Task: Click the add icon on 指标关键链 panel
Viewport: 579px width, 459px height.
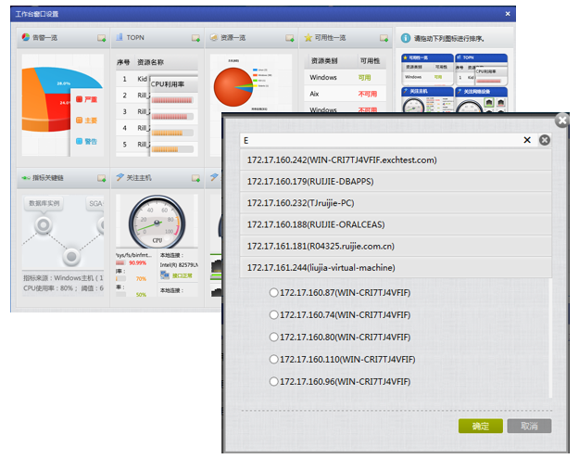Action: (101, 178)
